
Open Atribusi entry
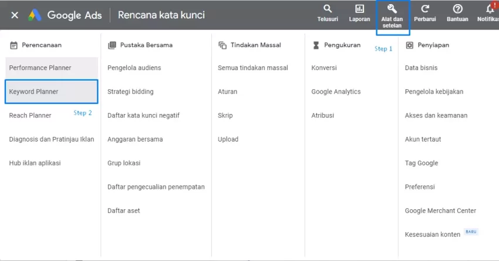pos(322,115)
